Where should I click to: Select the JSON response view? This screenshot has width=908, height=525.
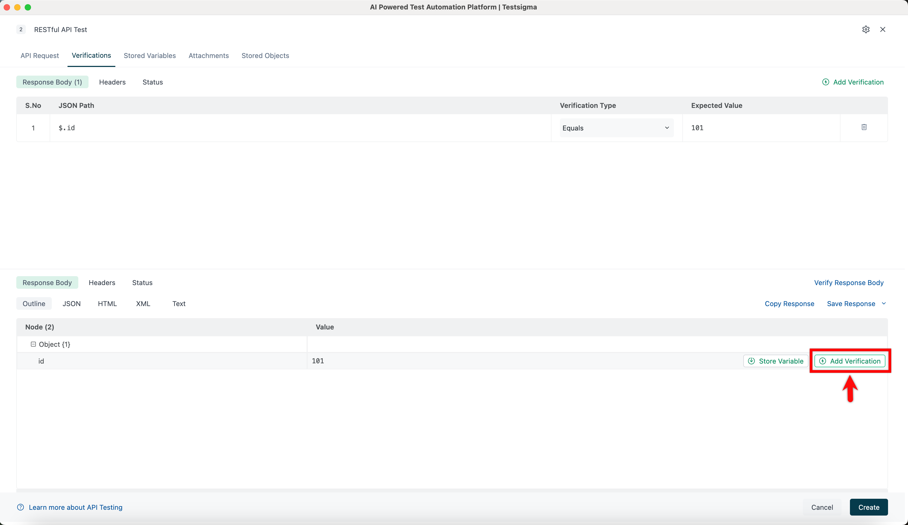coord(72,303)
